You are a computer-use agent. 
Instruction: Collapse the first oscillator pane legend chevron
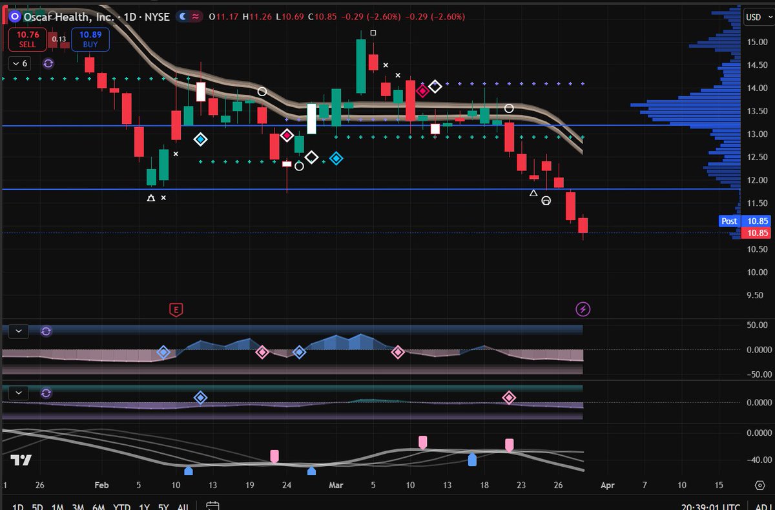coord(19,331)
